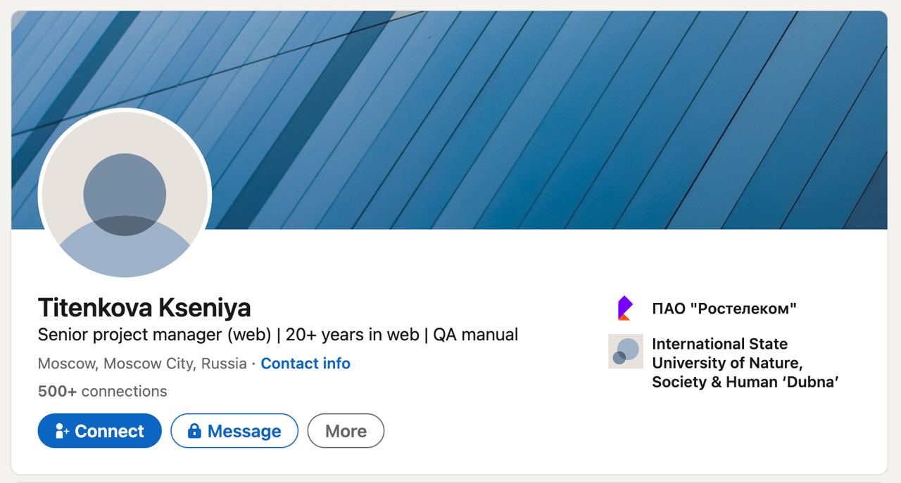
Task: Click the purple Rostelecom company logo
Action: pyautogui.click(x=624, y=308)
